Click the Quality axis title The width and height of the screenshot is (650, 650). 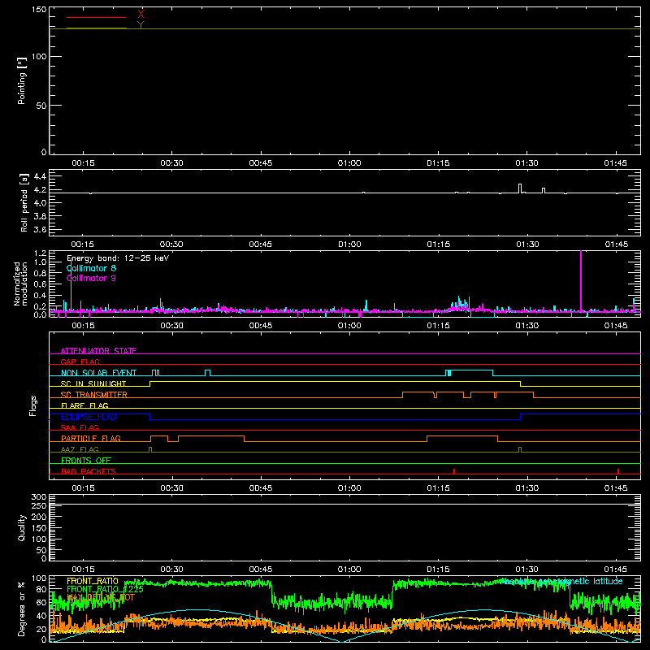[x=22, y=527]
